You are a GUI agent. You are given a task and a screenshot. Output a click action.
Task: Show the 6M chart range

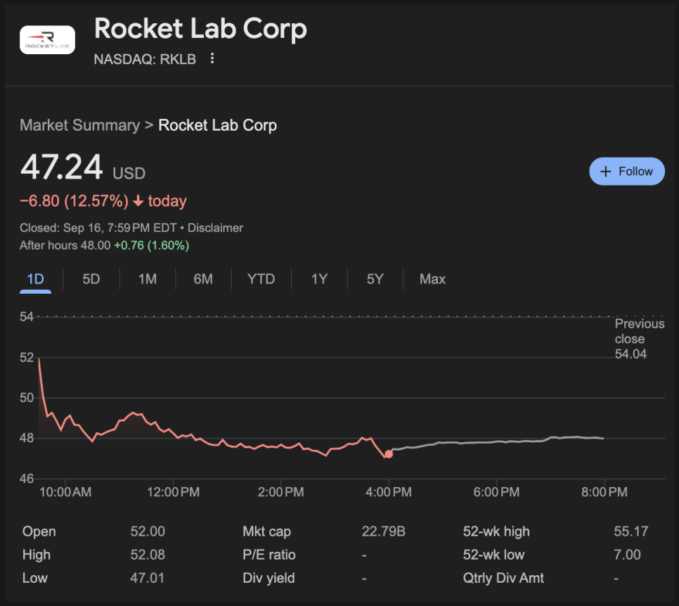203,279
